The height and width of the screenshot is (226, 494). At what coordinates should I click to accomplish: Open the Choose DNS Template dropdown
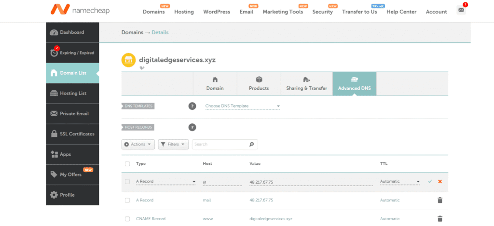(243, 106)
